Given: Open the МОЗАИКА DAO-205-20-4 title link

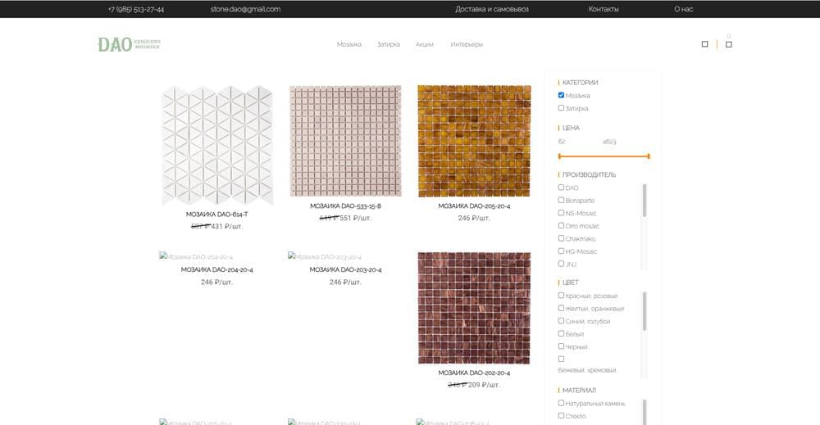Looking at the screenshot, I should click(x=474, y=206).
